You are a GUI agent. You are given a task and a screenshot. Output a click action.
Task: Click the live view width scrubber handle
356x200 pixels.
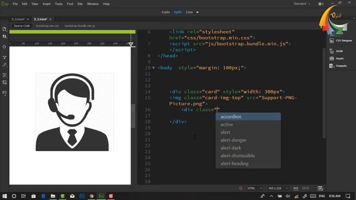tap(131, 44)
